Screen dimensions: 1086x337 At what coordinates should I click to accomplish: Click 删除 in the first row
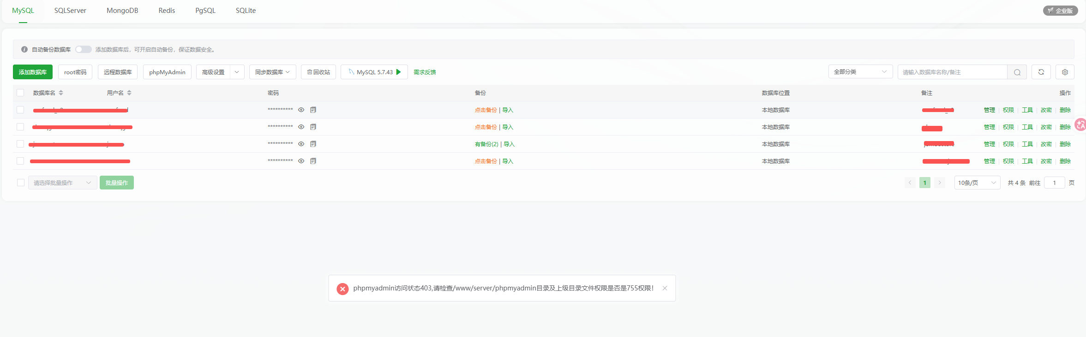pos(1065,110)
